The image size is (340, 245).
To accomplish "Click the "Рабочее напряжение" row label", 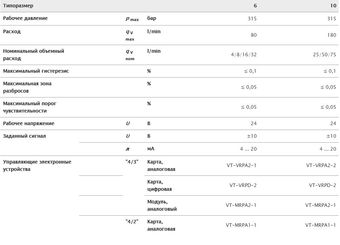I will click(29, 123).
